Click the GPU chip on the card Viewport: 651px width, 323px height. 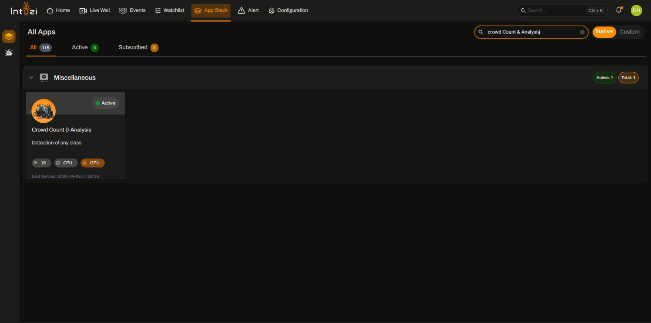92,163
